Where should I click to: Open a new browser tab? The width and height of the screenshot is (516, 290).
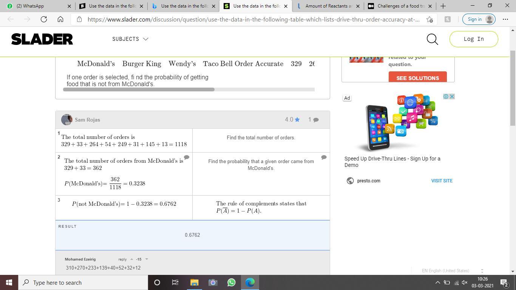coord(443,6)
